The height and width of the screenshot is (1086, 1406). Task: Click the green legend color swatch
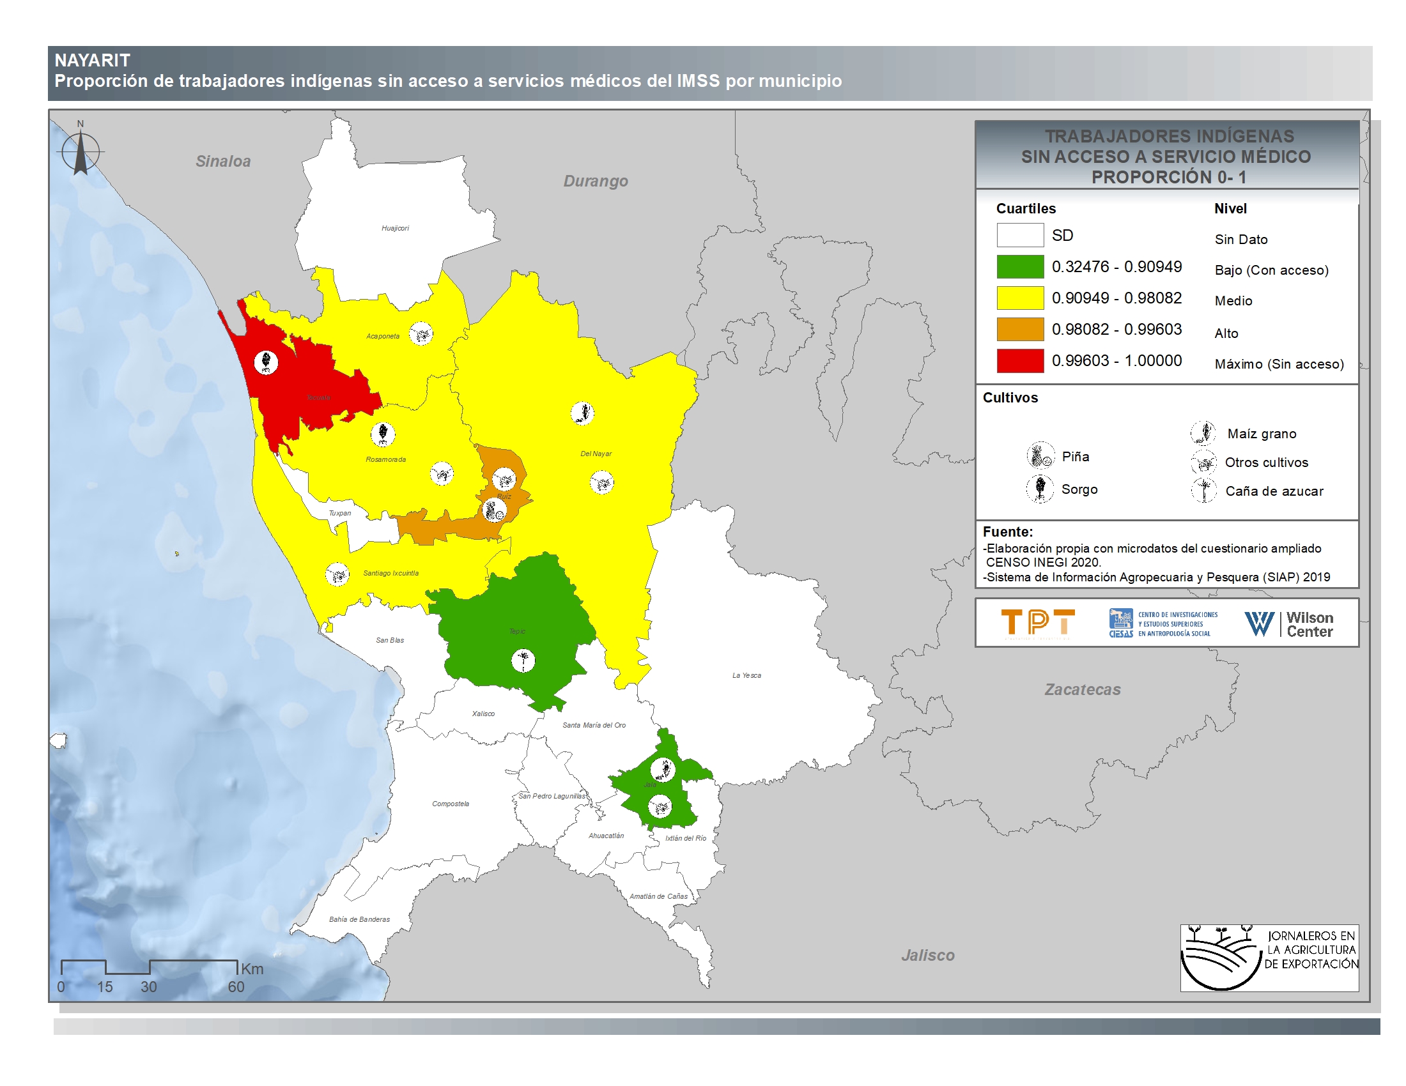1020,266
